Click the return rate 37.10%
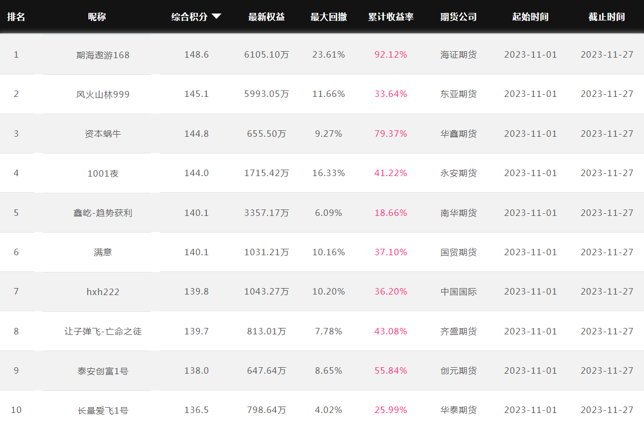Screen dimensions: 644x427 pyautogui.click(x=391, y=252)
